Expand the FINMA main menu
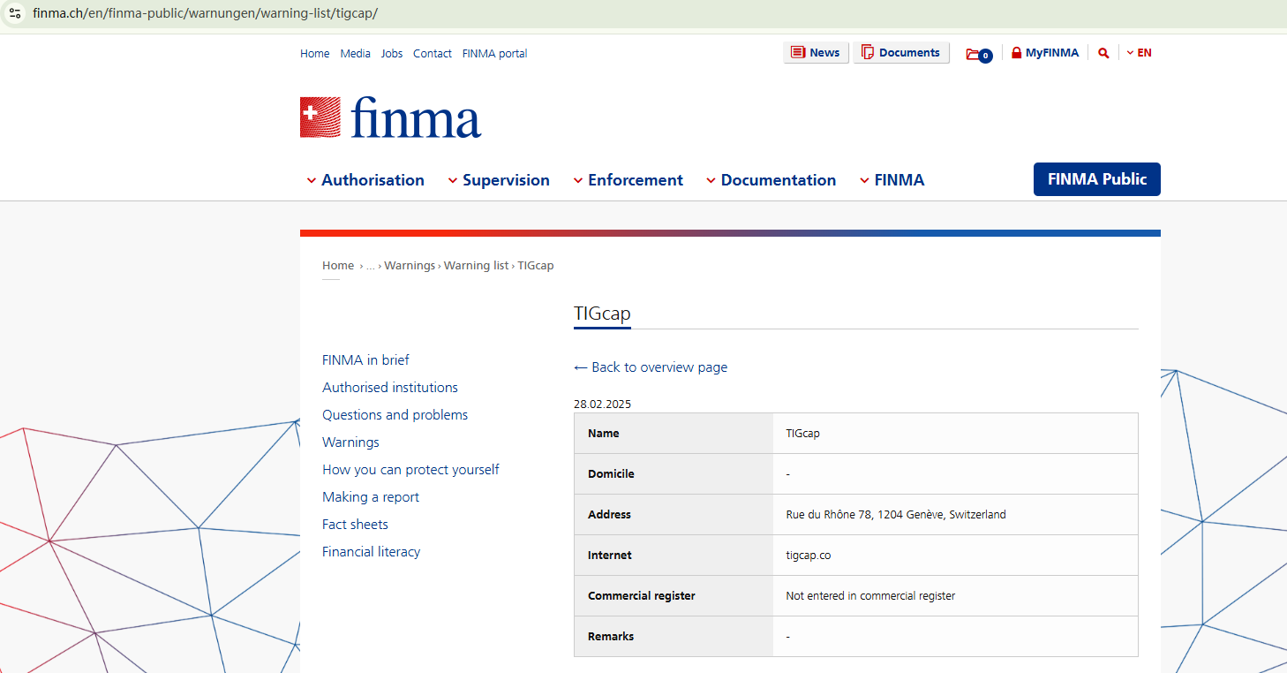This screenshot has height=673, width=1287. point(892,180)
